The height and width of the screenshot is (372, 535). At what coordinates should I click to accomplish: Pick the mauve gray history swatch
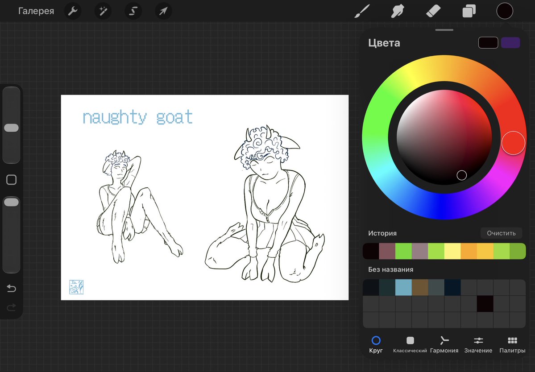420,251
